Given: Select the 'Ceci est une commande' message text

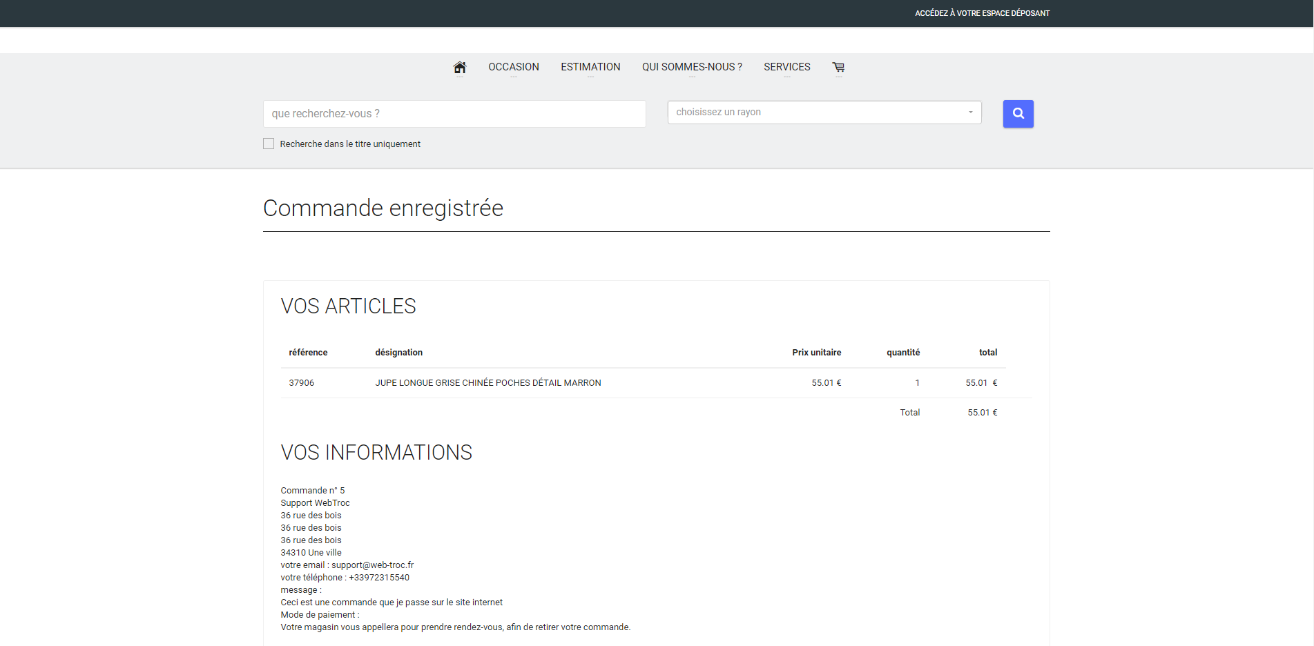Looking at the screenshot, I should [x=392, y=603].
